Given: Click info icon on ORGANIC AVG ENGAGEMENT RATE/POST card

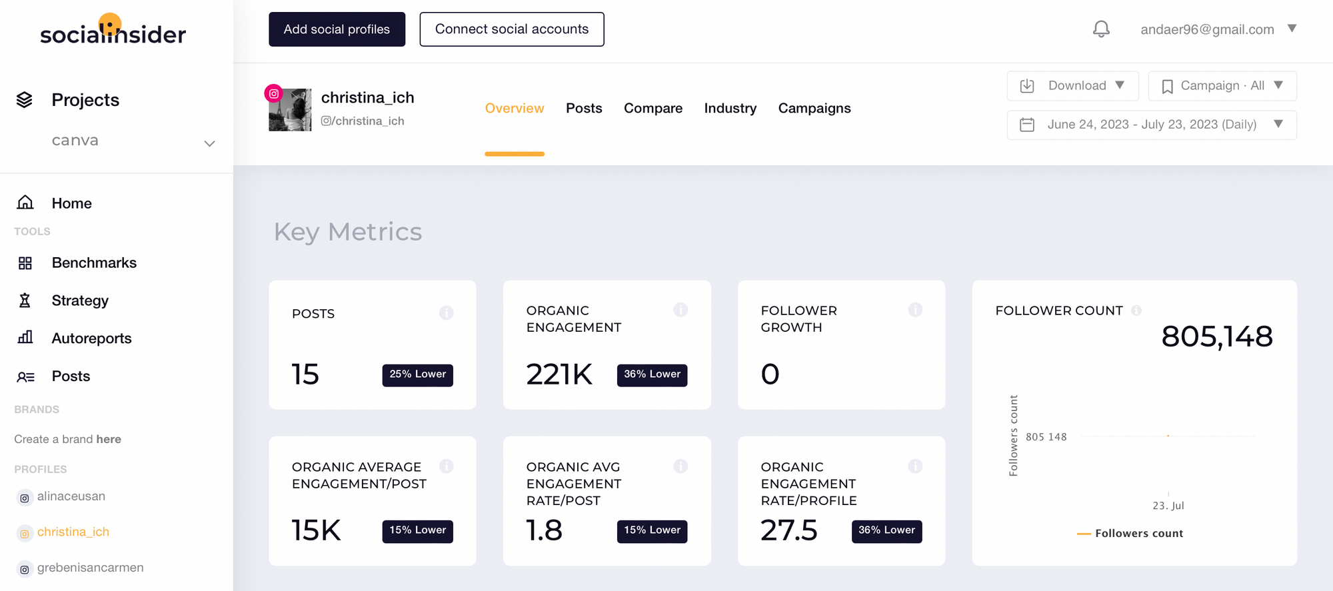Looking at the screenshot, I should [680, 466].
